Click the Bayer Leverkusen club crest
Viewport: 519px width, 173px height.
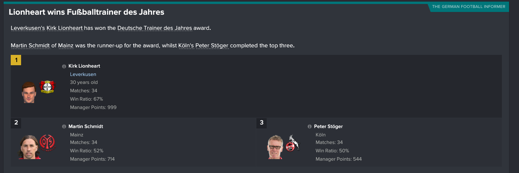[47, 87]
